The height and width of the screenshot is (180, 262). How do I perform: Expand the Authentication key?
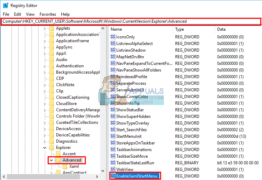click(44, 66)
